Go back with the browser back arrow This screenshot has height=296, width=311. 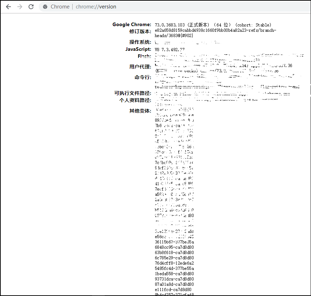tap(8, 7)
